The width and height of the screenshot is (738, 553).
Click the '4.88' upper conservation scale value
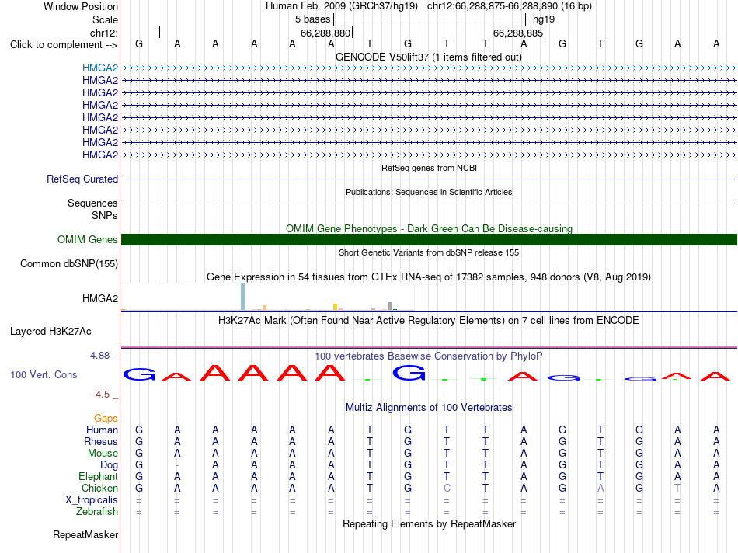click(99, 356)
